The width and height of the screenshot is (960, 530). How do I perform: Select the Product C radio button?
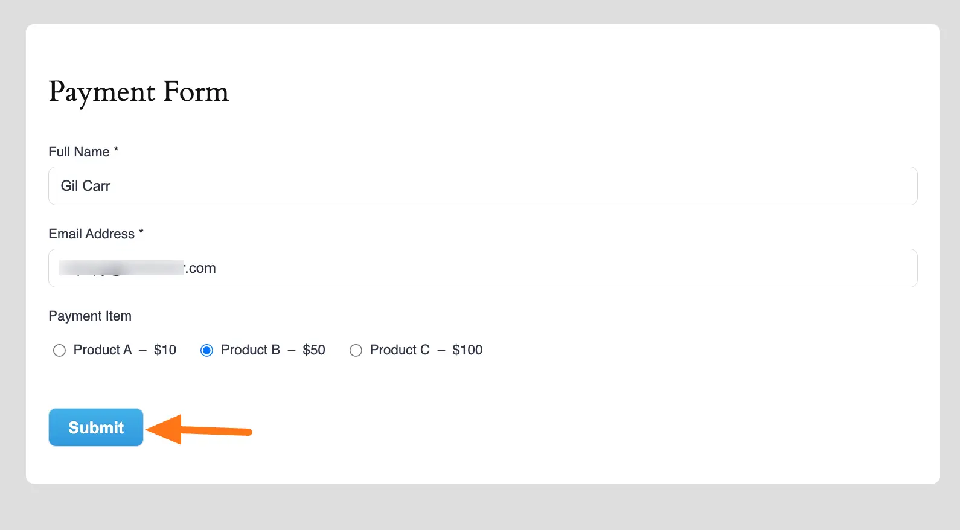tap(356, 351)
